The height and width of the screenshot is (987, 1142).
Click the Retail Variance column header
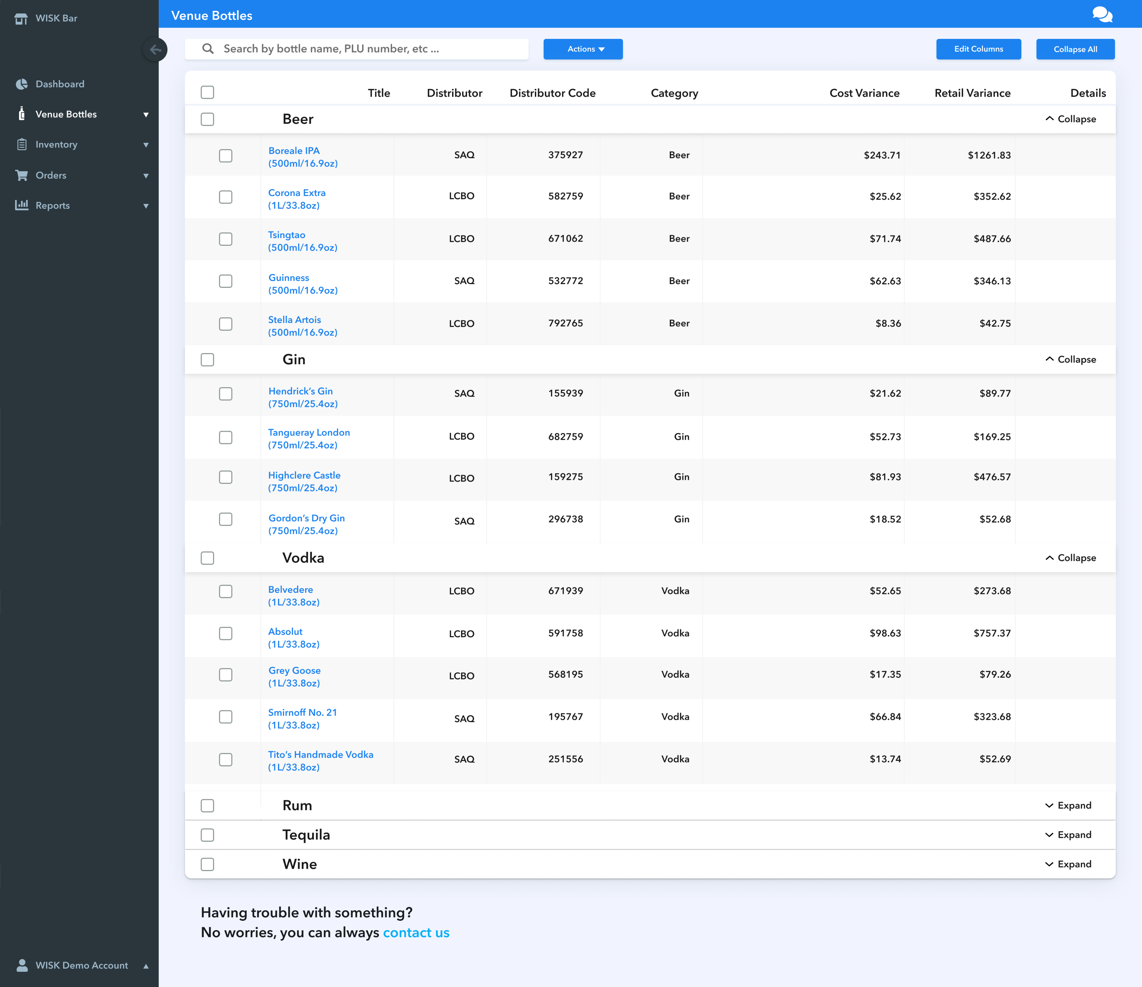pyautogui.click(x=972, y=93)
